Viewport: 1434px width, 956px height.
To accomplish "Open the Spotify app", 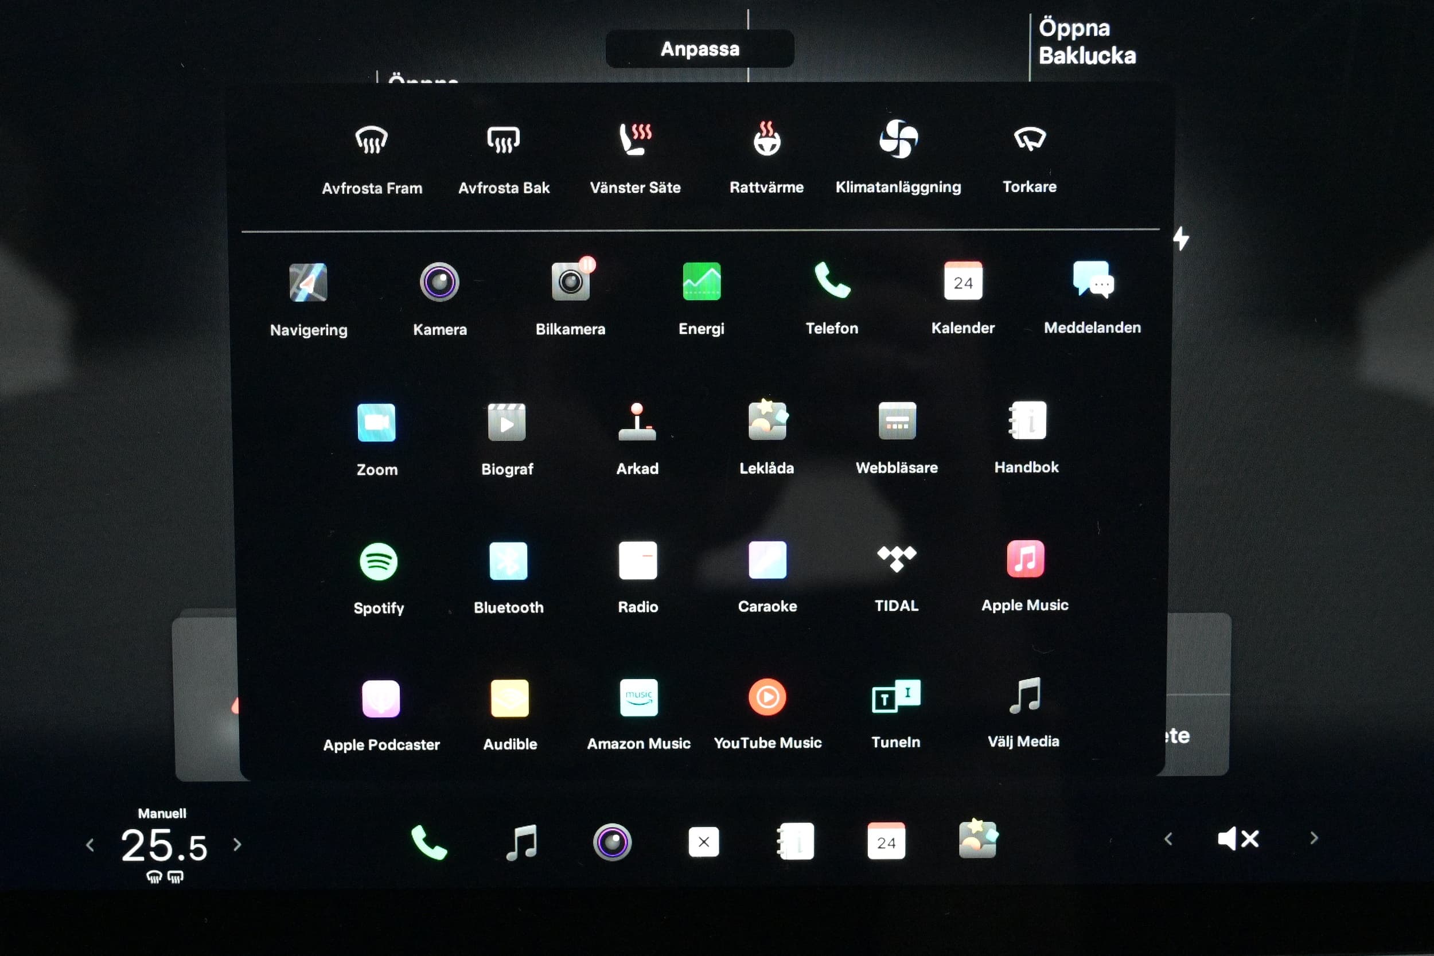I will [x=378, y=561].
